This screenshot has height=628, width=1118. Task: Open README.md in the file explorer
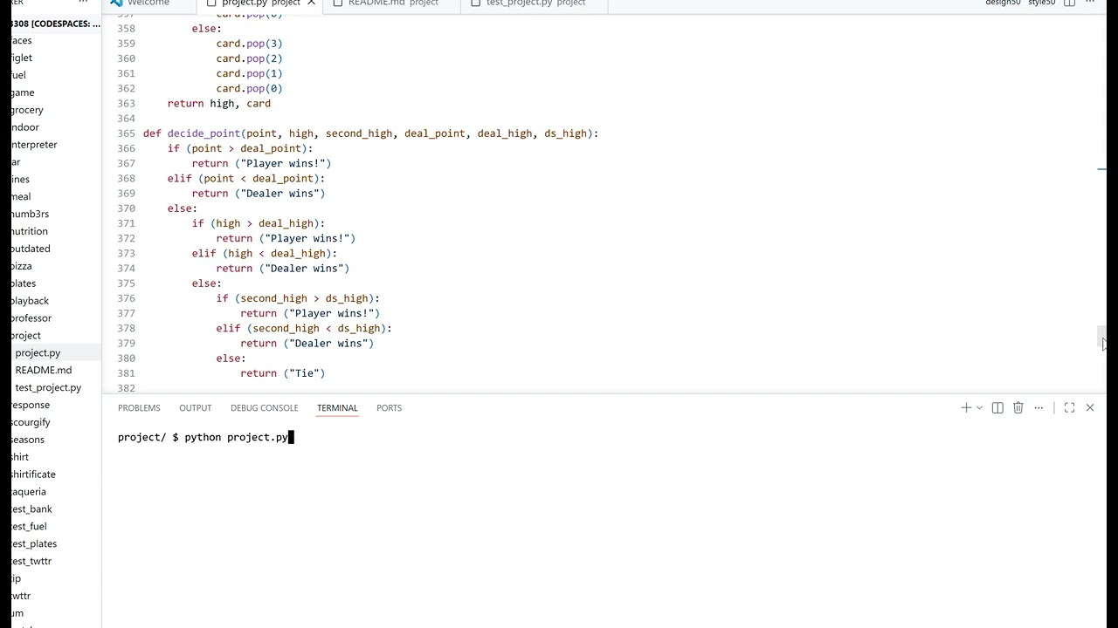pyautogui.click(x=43, y=370)
